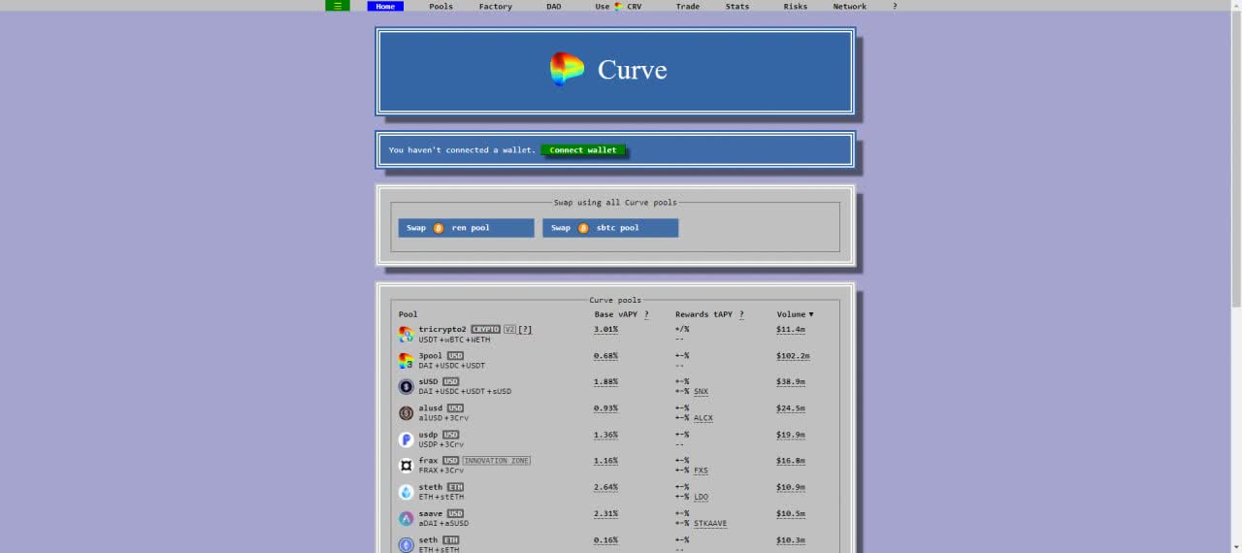Click the Curve rainbow logo
Image resolution: width=1242 pixels, height=553 pixels.
click(x=567, y=69)
